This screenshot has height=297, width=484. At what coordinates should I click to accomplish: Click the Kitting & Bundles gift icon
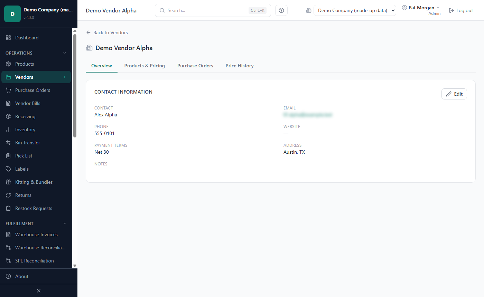tap(8, 182)
